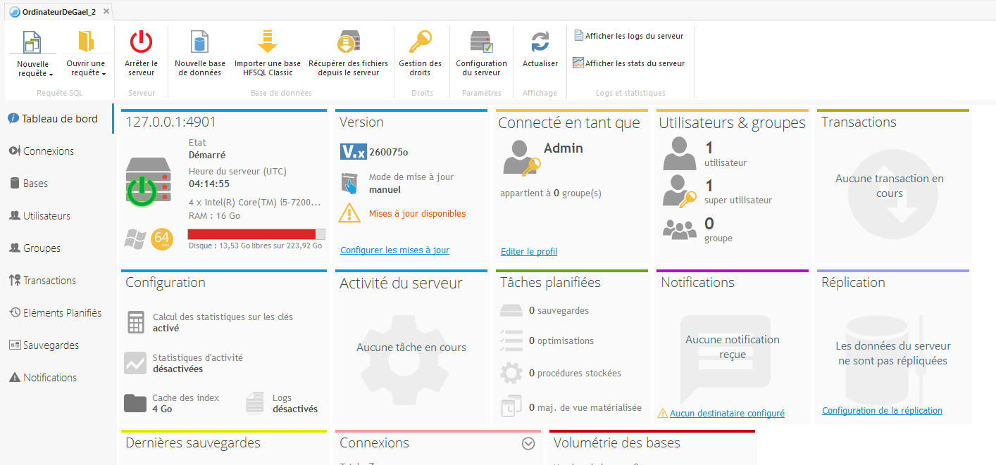This screenshot has height=465, width=996.
Task: Click the procédures stockées gear icon
Action: click(511, 373)
